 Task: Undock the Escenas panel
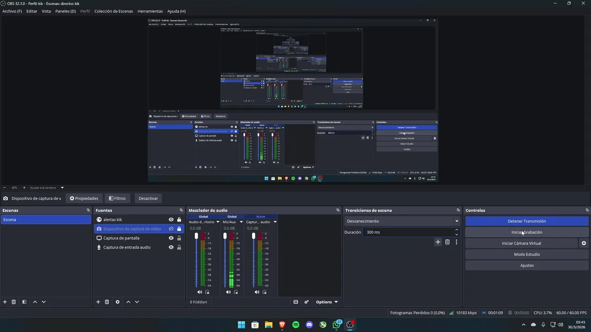[88, 210]
